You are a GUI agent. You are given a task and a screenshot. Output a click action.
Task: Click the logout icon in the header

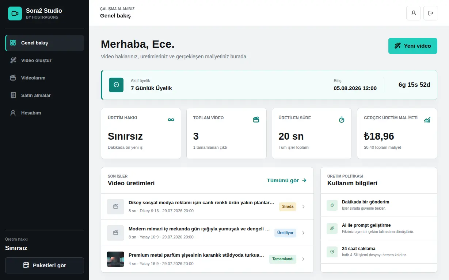point(431,13)
